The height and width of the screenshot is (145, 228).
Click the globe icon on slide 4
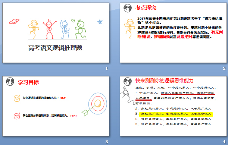[128, 82]
